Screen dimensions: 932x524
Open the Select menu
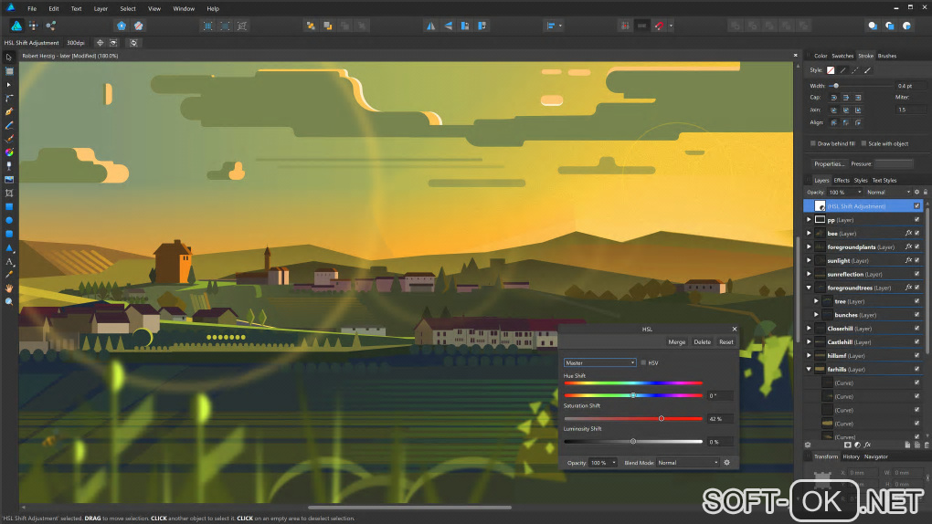(128, 8)
